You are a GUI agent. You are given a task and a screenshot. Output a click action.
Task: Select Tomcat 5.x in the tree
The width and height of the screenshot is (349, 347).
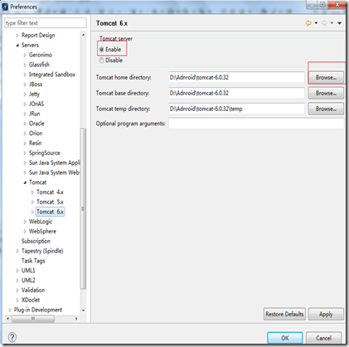pos(50,202)
